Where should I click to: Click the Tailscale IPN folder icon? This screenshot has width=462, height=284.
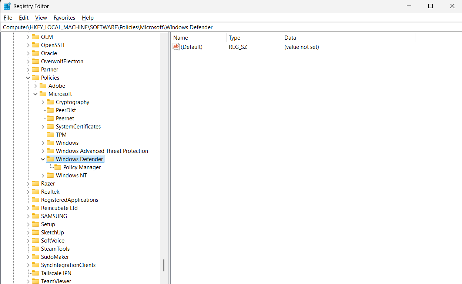click(36, 273)
